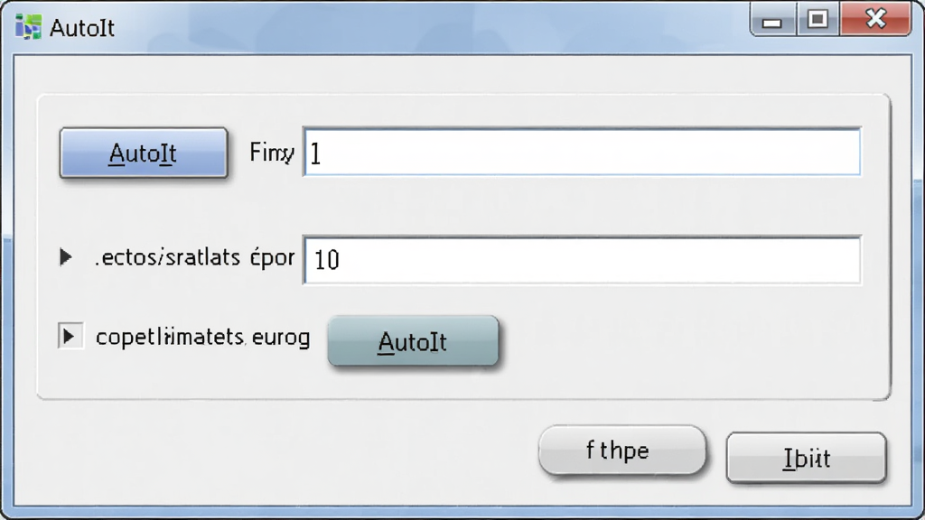Toggle the boxed arrow beside copetlrimatets eurog
The image size is (925, 520).
pos(70,336)
